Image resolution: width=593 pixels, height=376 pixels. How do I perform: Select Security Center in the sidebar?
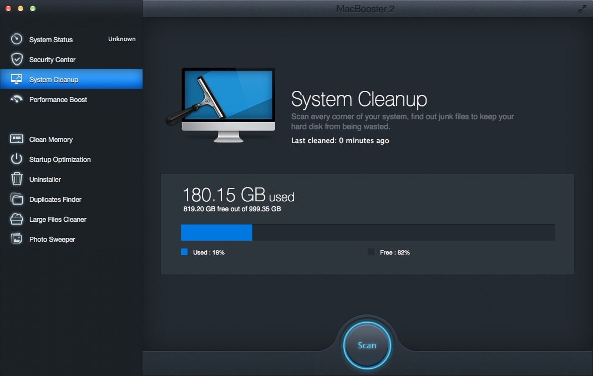tap(52, 59)
